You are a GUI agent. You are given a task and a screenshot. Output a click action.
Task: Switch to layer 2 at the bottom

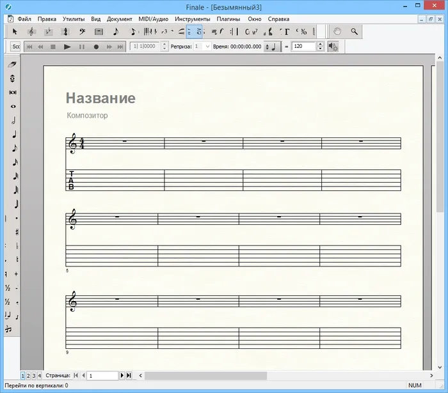tap(28, 376)
